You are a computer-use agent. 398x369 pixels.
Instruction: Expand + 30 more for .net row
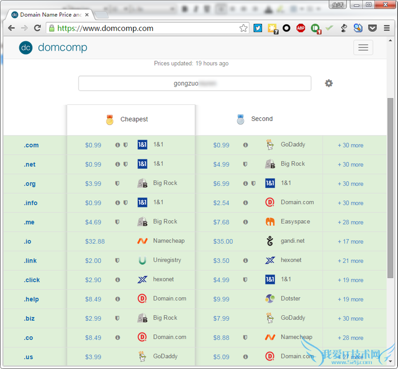coord(350,165)
